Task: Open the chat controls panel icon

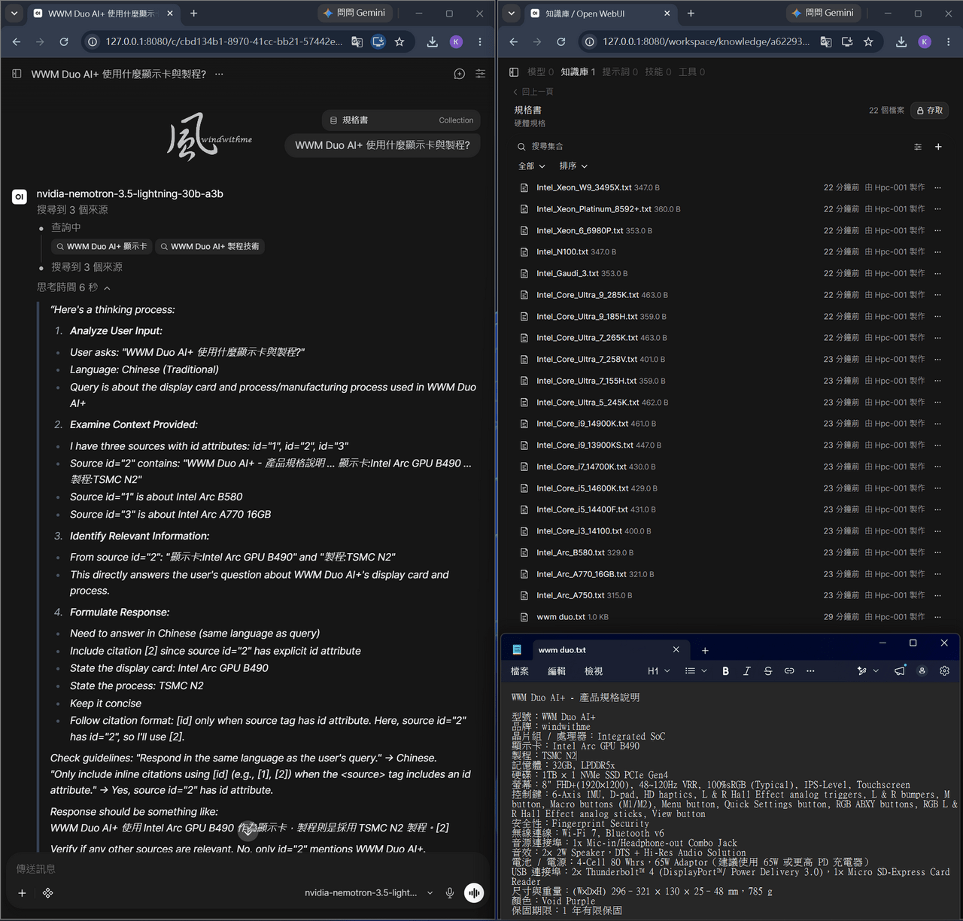Action: tap(480, 74)
